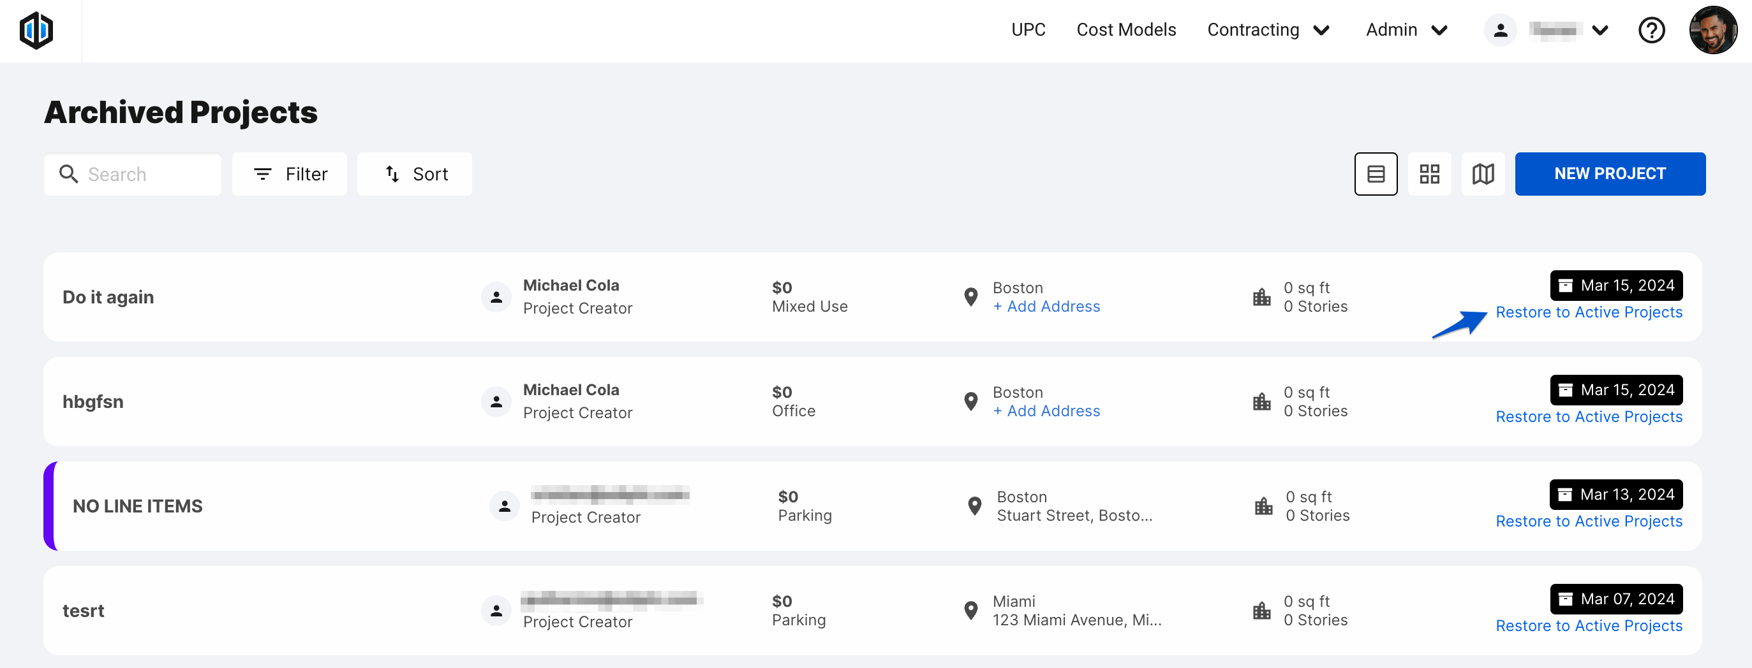1752x668 pixels.
Task: Go to Cost Models page
Action: pyautogui.click(x=1125, y=30)
